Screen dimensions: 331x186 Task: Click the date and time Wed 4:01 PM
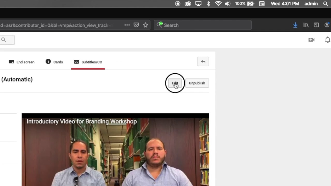coord(285,4)
